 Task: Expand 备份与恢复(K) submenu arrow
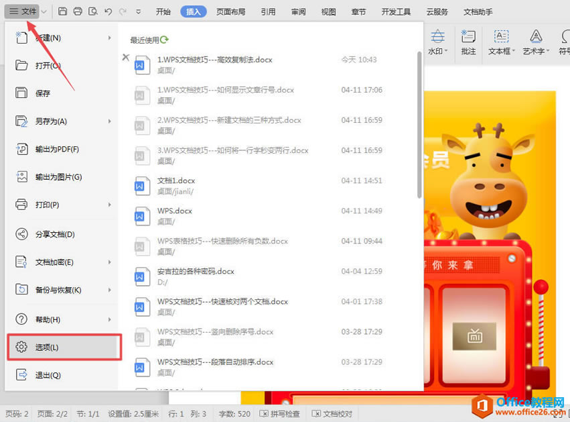pyautogui.click(x=109, y=290)
